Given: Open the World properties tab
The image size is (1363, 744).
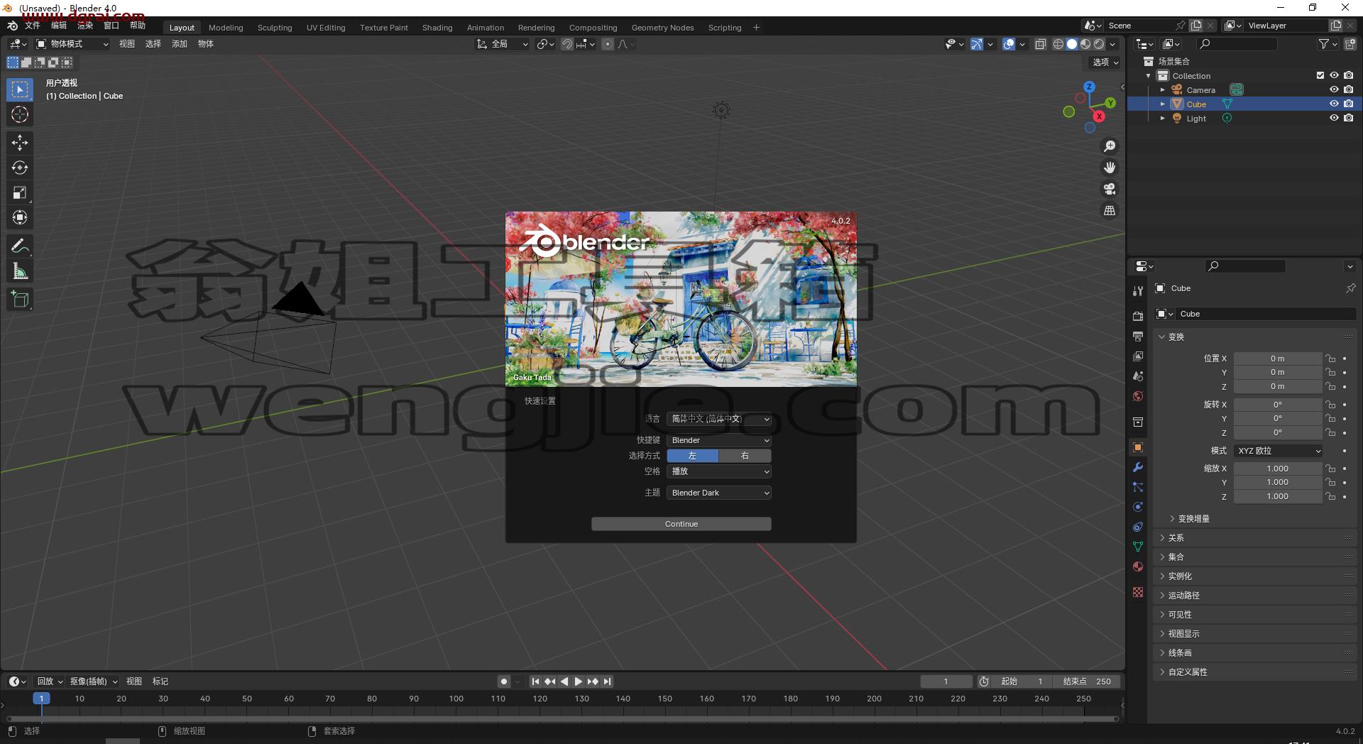Looking at the screenshot, I should (1138, 396).
